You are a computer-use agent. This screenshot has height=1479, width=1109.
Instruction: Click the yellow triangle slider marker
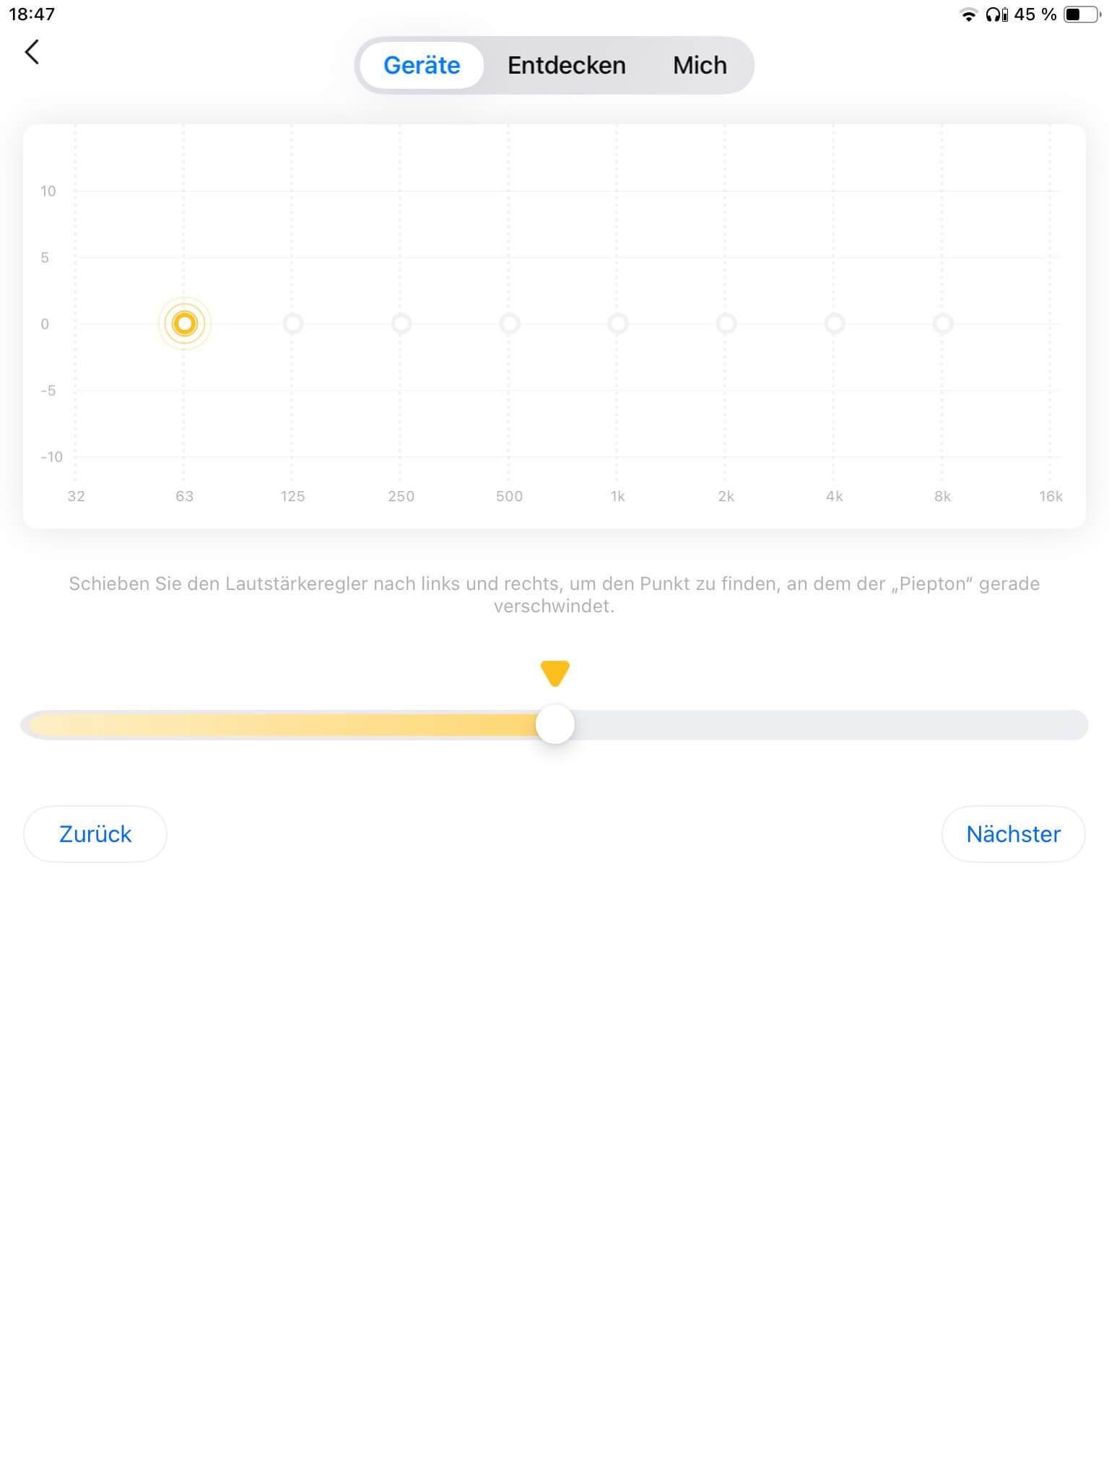tap(555, 673)
